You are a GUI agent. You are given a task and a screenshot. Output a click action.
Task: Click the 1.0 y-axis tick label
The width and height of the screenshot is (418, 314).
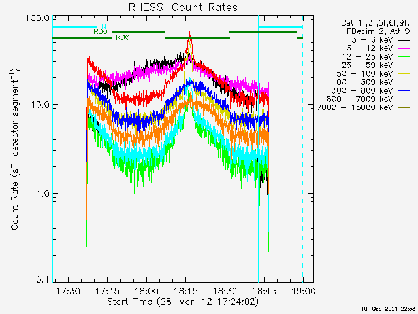42,194
